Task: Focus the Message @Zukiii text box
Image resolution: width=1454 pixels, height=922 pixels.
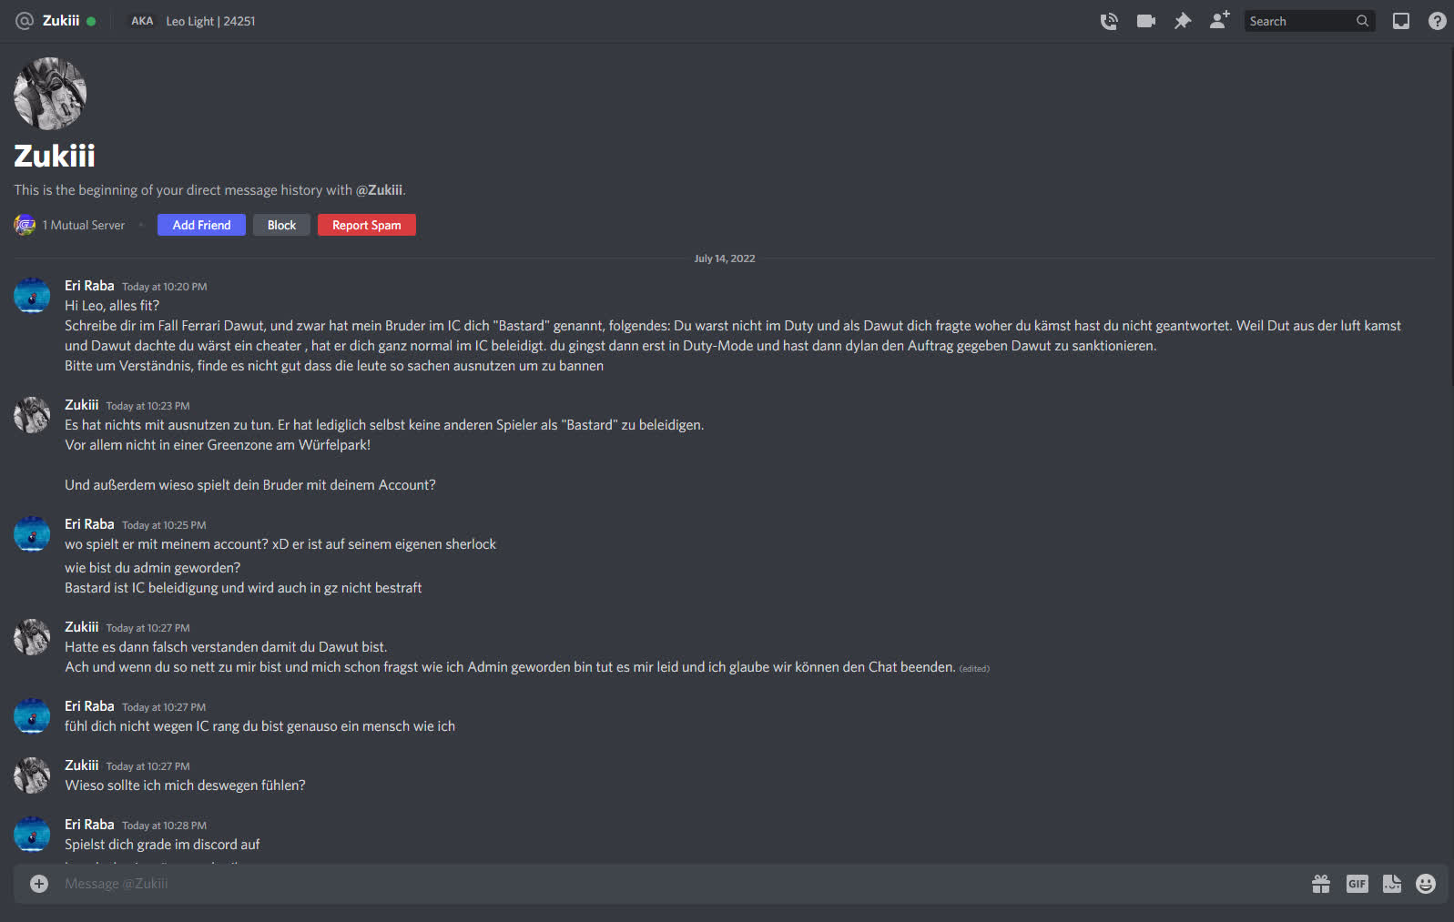Action: tap(637, 884)
